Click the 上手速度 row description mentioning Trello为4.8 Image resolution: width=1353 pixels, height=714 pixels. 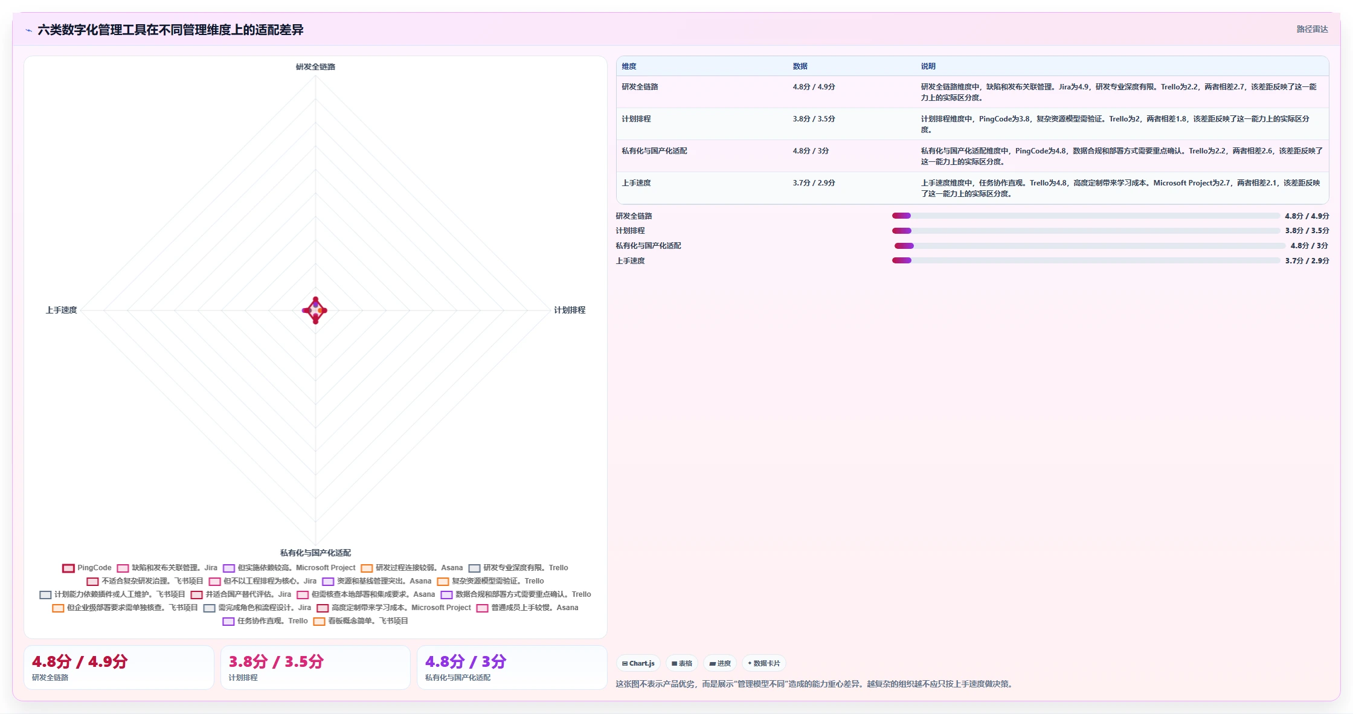pos(1120,188)
